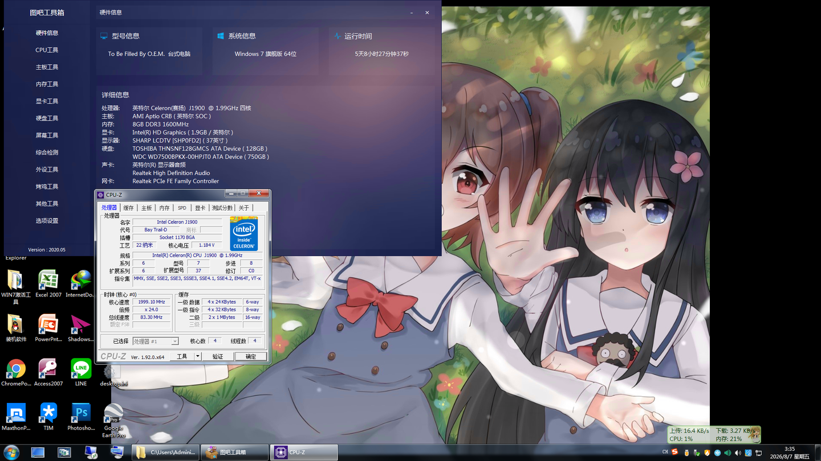Viewport: 821px width, 461px height.
Task: Switch to the 缓存 tab in CPU-Z
Action: (x=128, y=208)
